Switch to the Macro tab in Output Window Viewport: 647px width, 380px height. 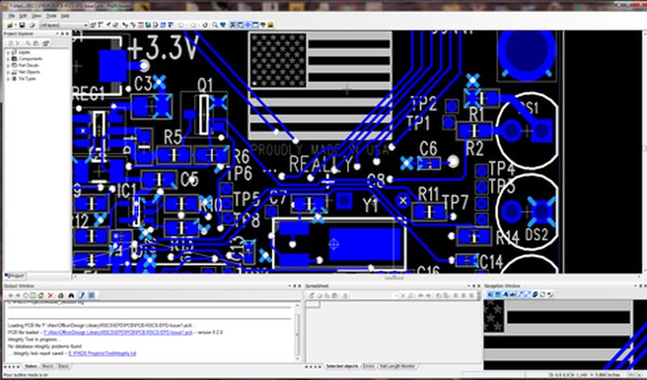48,366
